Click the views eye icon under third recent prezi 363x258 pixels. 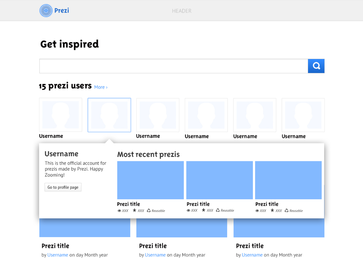click(x=257, y=211)
